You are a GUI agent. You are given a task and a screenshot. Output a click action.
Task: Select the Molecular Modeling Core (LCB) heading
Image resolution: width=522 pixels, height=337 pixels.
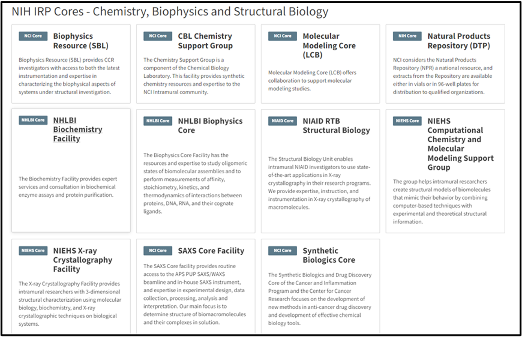[329, 45]
